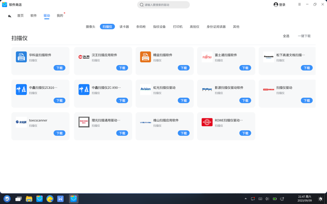Open the file manager in taskbar
The height and width of the screenshot is (204, 327).
pos(29,199)
